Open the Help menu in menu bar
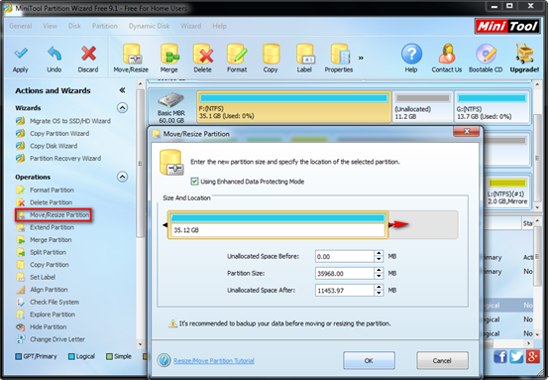This screenshot has height=380, width=549. click(220, 26)
